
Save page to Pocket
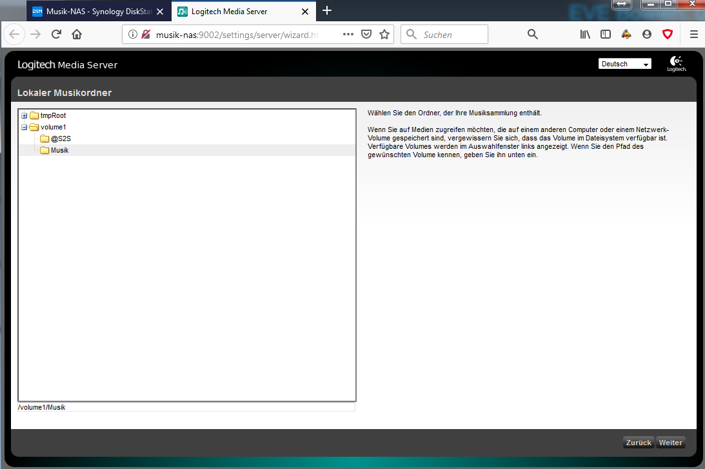(366, 34)
